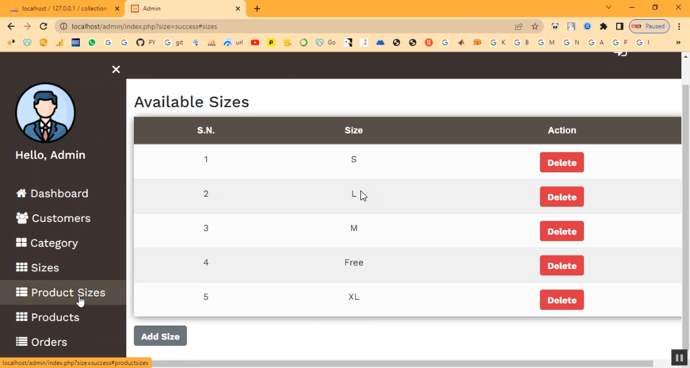Switch to the localhost phpMyAdmin tab
Viewport: 690px width, 368px height.
[64, 9]
